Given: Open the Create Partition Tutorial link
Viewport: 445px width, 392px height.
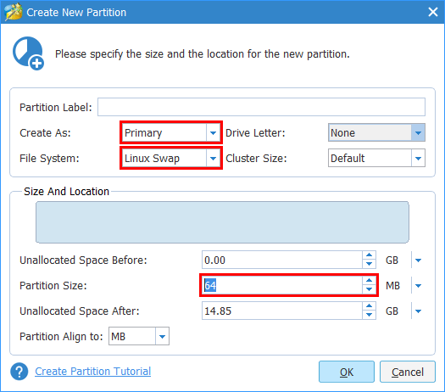Looking at the screenshot, I should pos(92,372).
